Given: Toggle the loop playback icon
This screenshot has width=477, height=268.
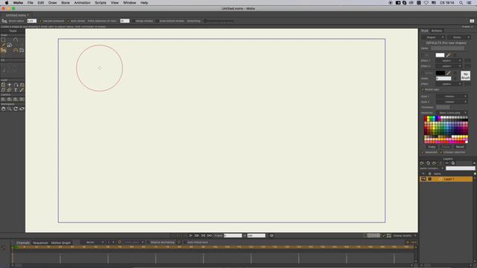Looking at the screenshot, I should click(x=271, y=235).
